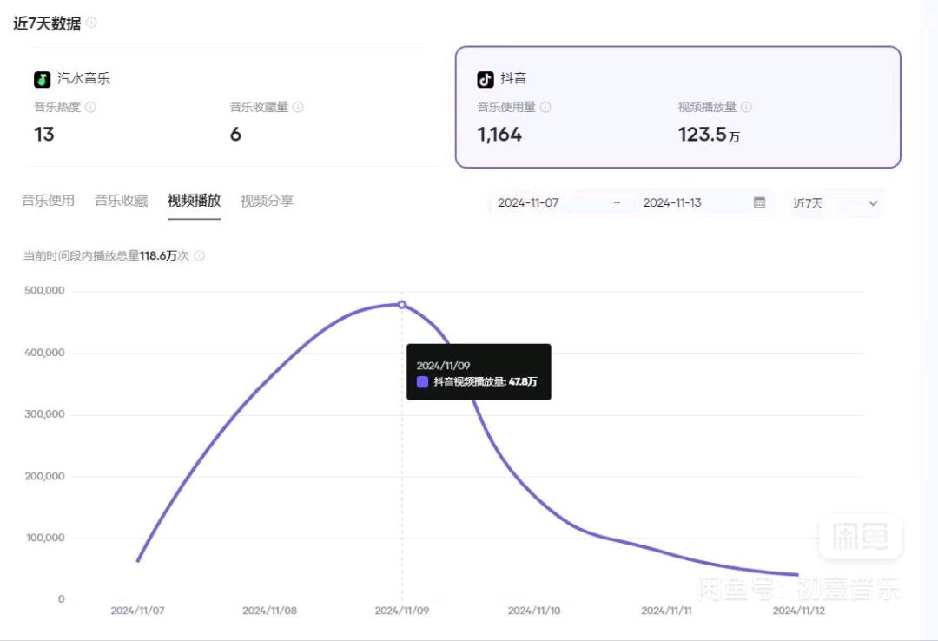Click the x-axis label 2024/11/12

point(799,611)
